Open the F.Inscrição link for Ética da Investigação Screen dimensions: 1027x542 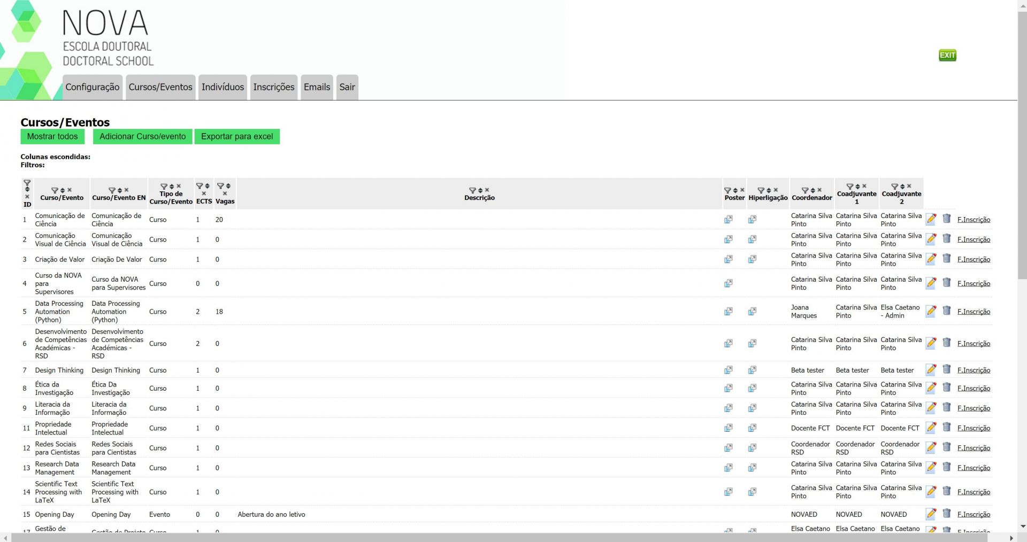[x=974, y=389]
